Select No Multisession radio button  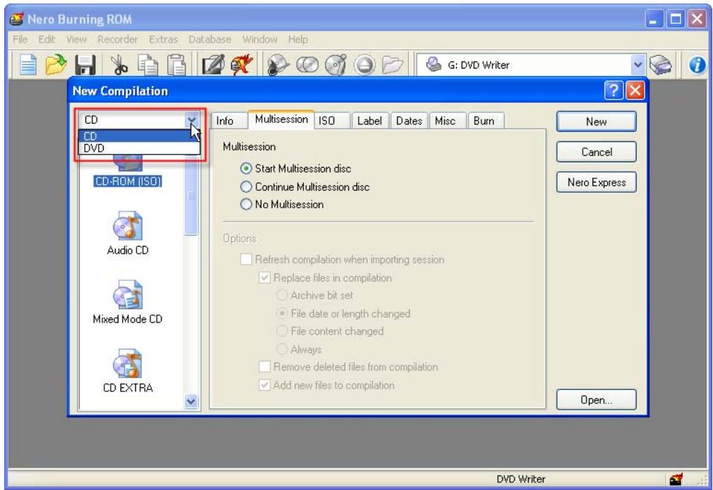(x=246, y=205)
